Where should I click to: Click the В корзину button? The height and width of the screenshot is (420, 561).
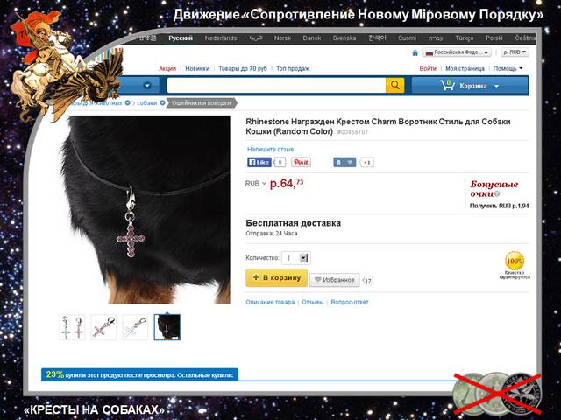tap(276, 278)
